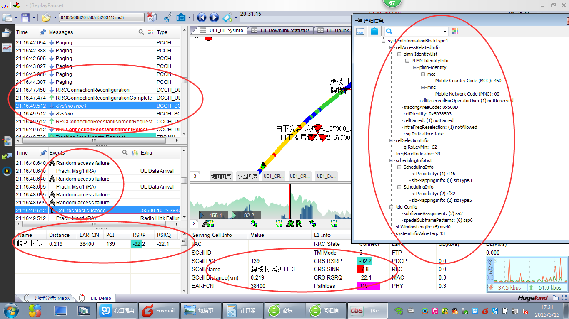Collapse the plmn-IdentityList node
Image resolution: width=569 pixels, height=319 pixels.
(x=399, y=54)
